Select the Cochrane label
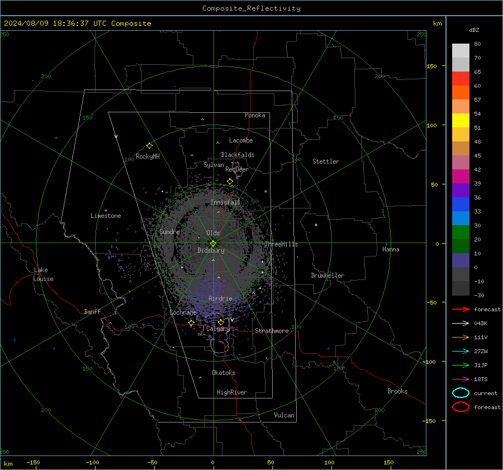 tap(183, 312)
